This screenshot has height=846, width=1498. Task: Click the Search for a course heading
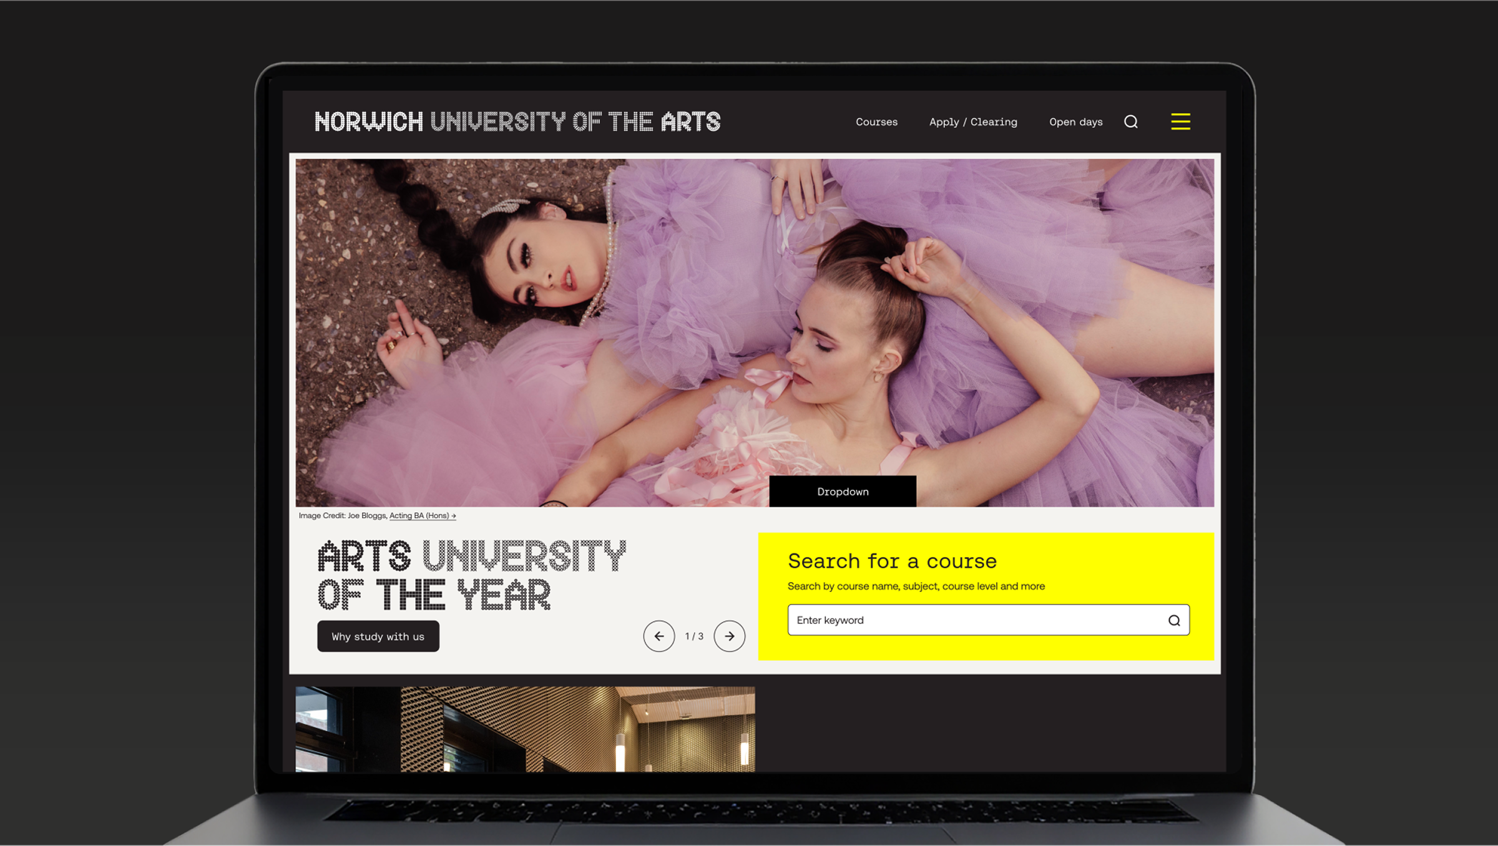click(892, 561)
